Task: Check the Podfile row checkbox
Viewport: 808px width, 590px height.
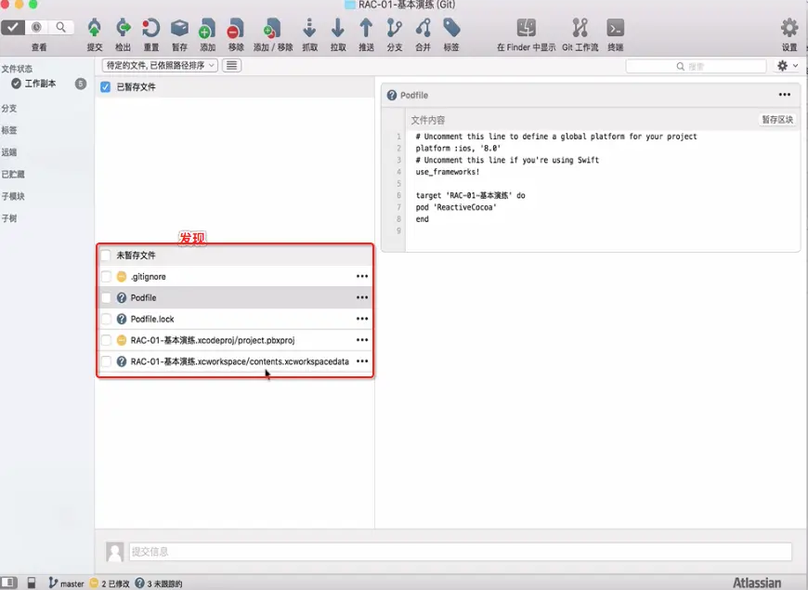Action: click(106, 297)
